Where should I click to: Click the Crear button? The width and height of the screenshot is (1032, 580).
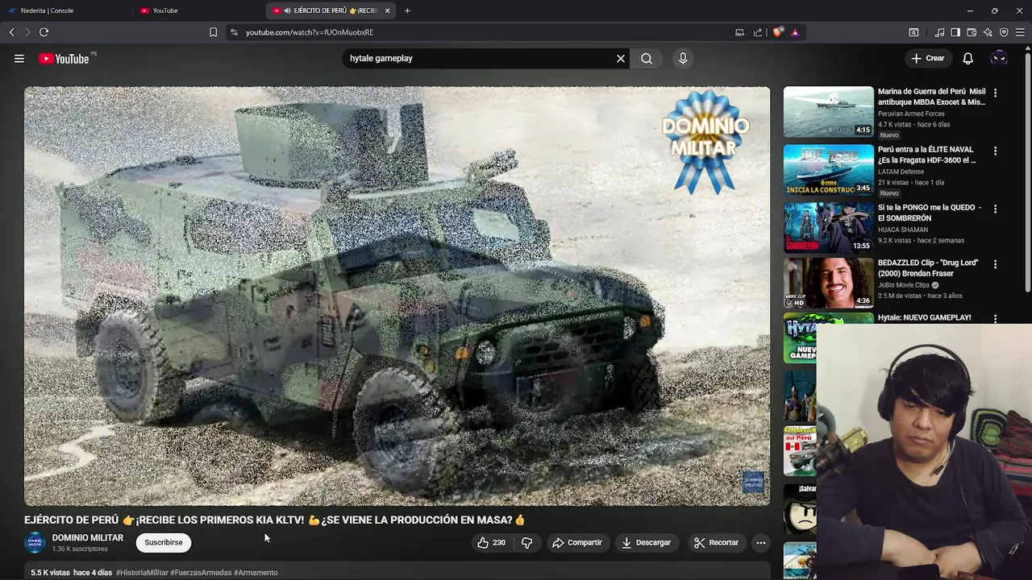click(x=928, y=58)
